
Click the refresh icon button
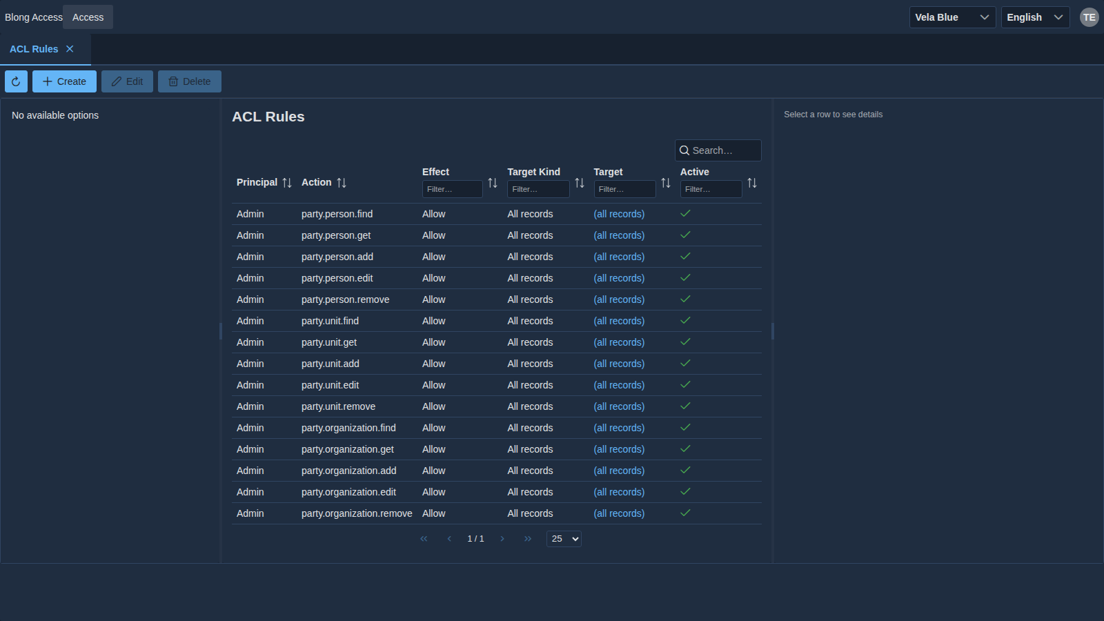pos(16,81)
